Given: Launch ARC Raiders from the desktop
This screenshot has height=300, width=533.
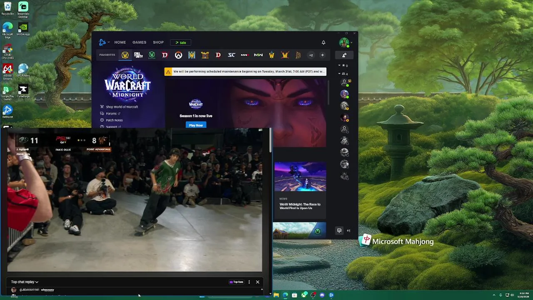Looking at the screenshot, I should click(x=23, y=70).
